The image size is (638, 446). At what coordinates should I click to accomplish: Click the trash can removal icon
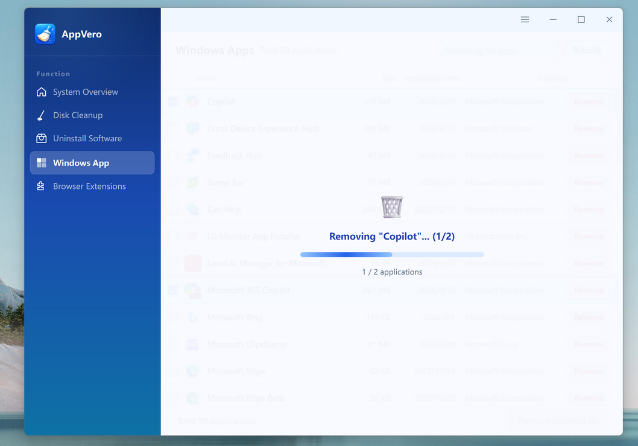coord(392,207)
